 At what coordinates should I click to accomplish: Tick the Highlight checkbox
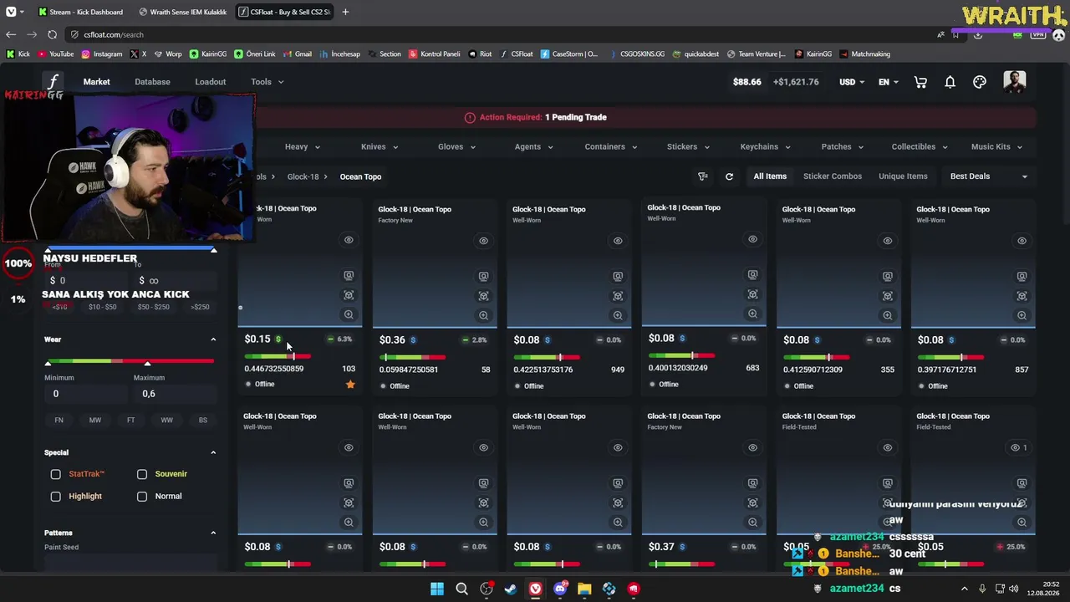pos(55,497)
